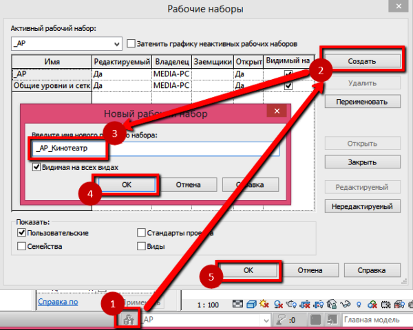Click the Редактируемый column header

pyautogui.click(x=122, y=62)
